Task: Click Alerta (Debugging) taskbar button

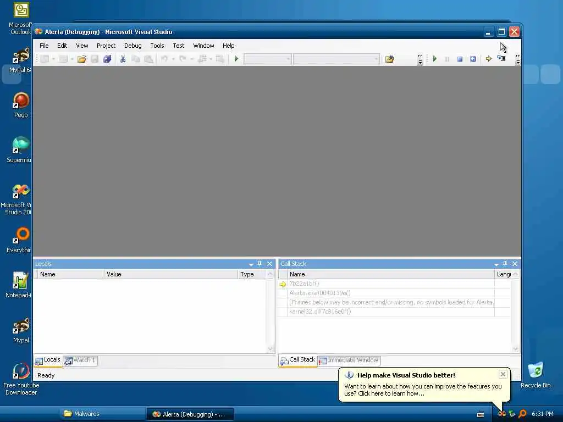Action: (190, 414)
